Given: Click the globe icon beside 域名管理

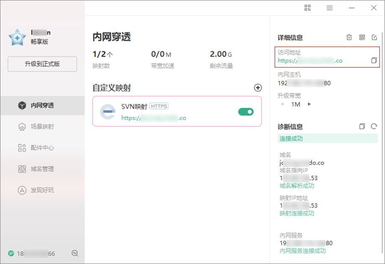Looking at the screenshot, I should pyautogui.click(x=22, y=169).
